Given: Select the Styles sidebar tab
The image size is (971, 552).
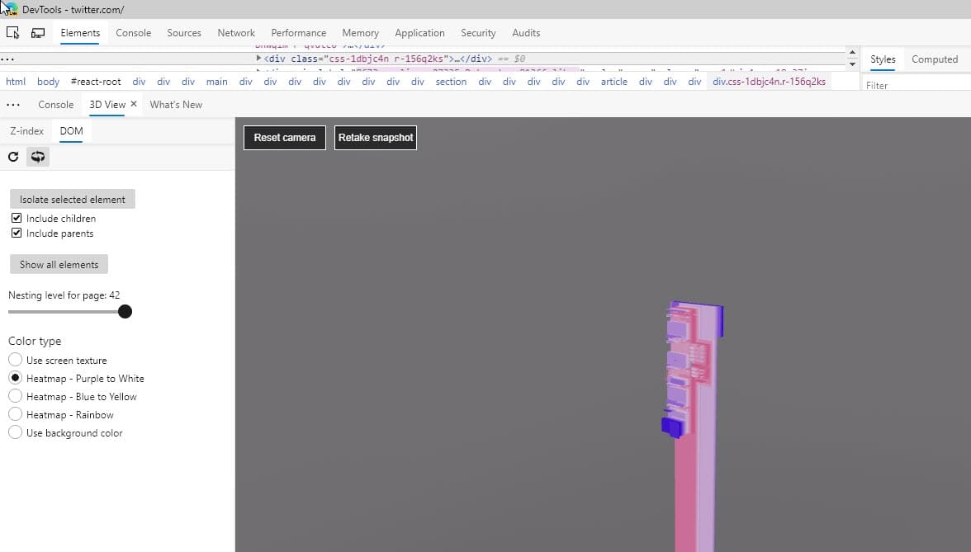Looking at the screenshot, I should [883, 59].
